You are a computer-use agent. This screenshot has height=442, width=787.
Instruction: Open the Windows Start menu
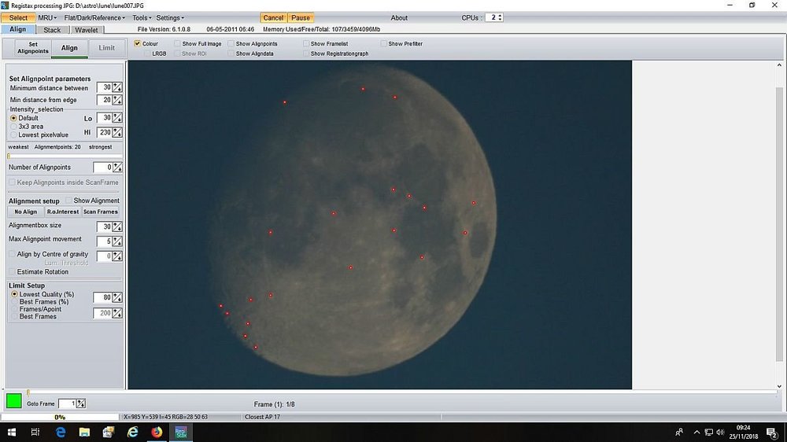click(12, 432)
